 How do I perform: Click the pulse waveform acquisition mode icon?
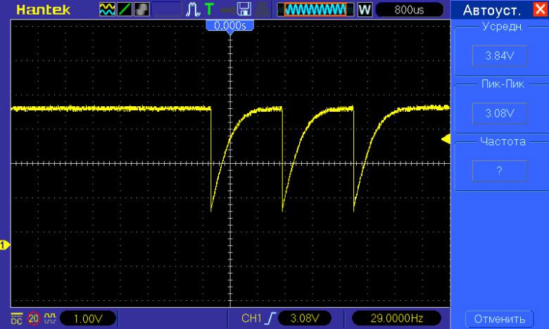pyautogui.click(x=193, y=9)
